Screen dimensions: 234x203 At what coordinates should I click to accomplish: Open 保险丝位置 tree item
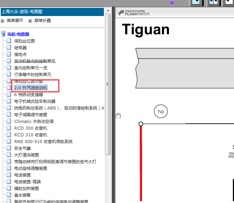click(x=24, y=41)
